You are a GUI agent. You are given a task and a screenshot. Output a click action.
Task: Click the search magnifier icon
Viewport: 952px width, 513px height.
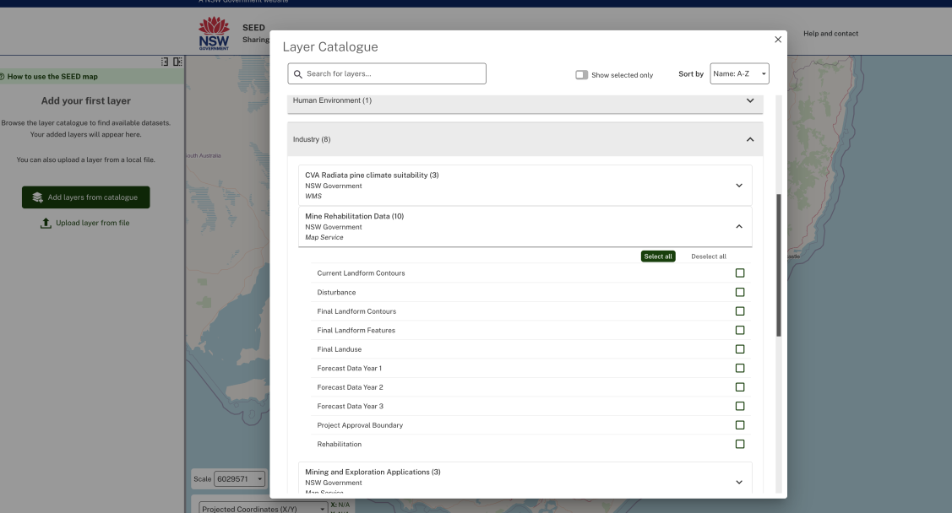click(298, 74)
